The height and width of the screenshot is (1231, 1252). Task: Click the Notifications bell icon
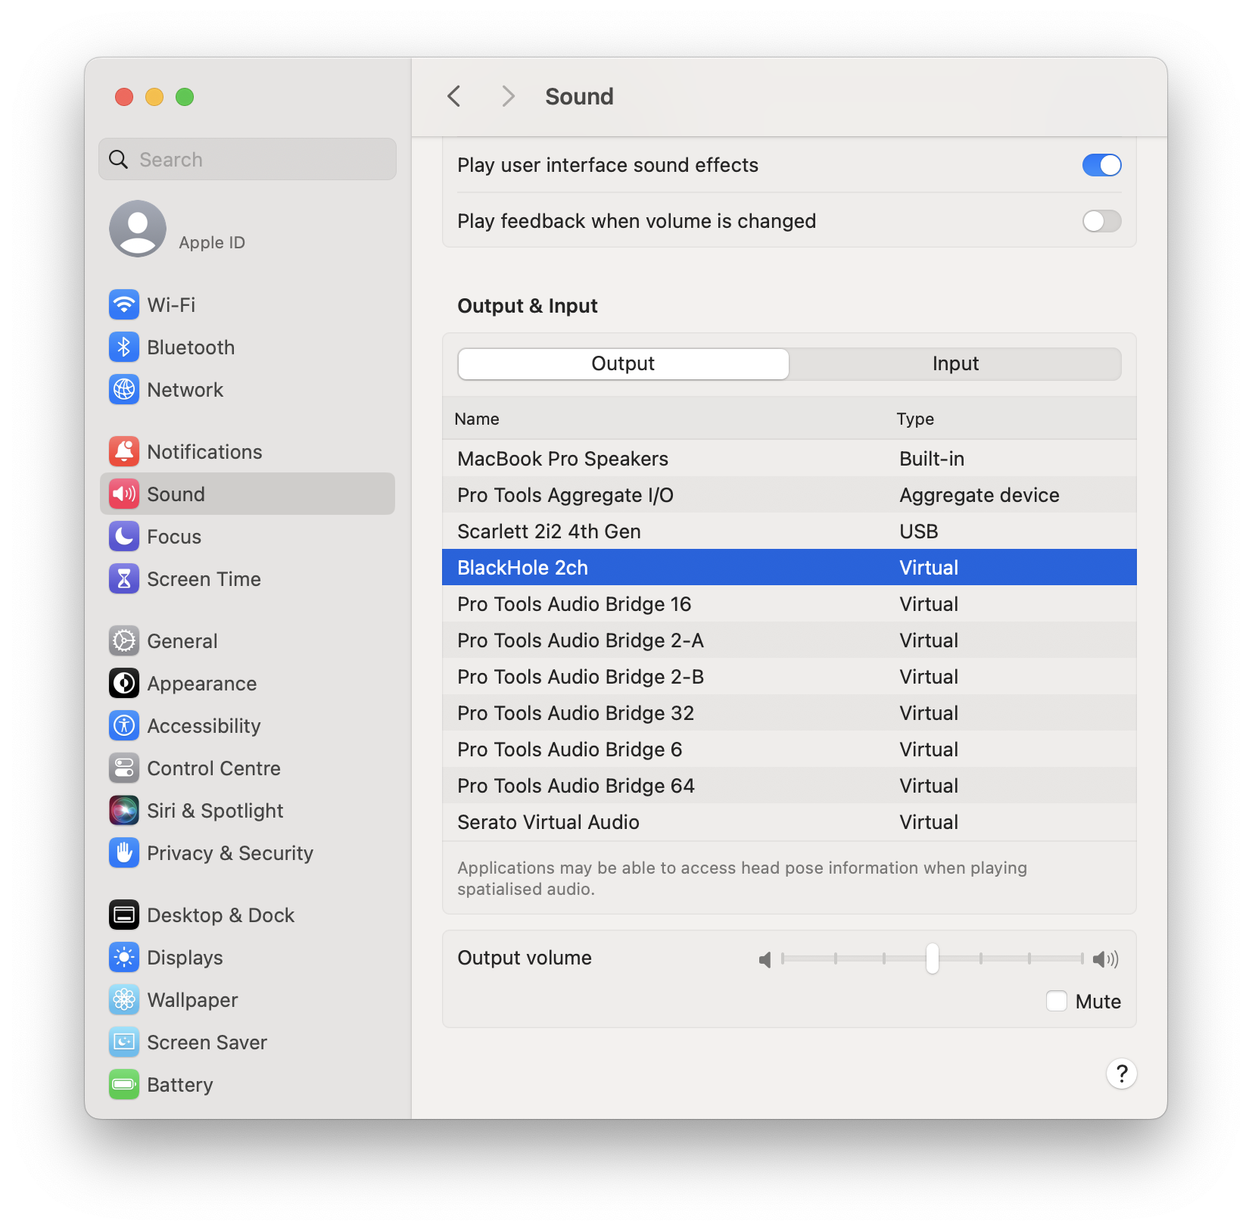coord(124,452)
